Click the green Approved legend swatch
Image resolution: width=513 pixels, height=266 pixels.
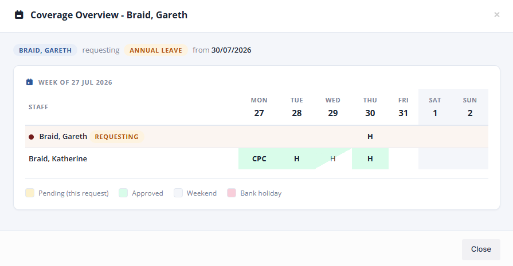[123, 193]
